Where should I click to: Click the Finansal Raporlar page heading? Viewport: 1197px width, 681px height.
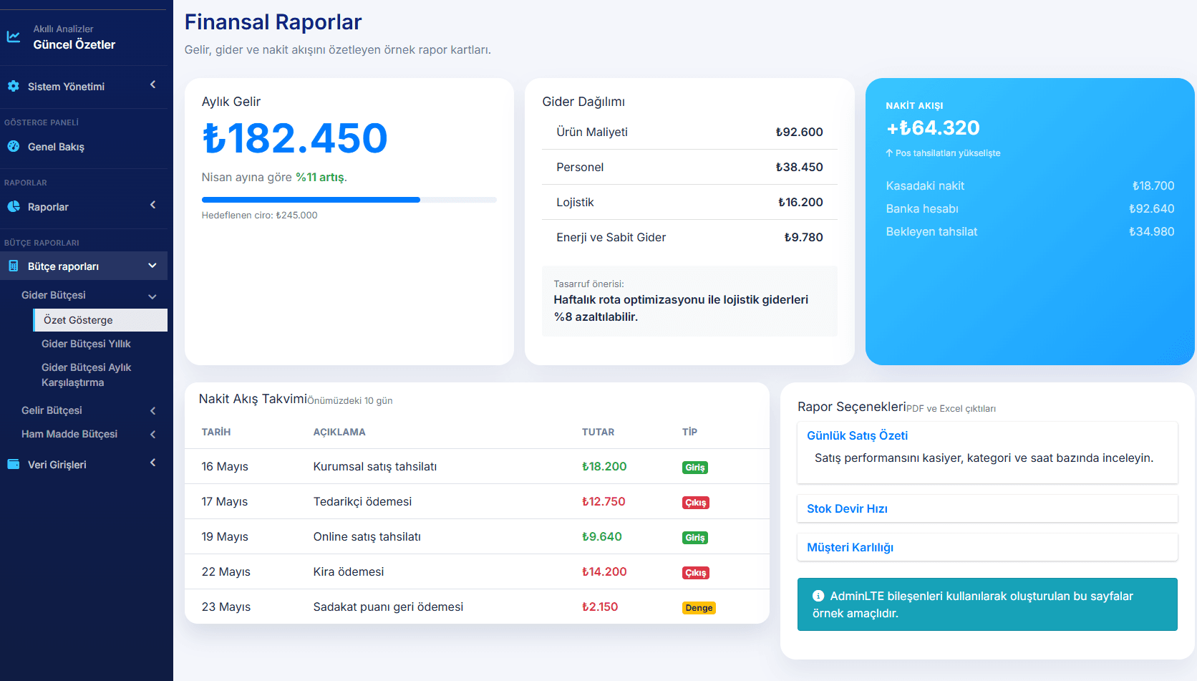pos(273,22)
